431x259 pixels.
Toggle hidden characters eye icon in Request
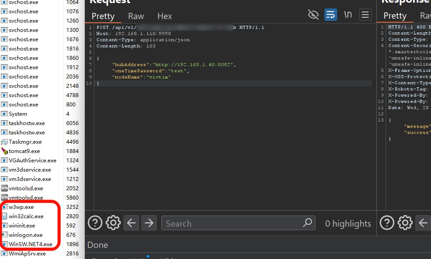313,15
